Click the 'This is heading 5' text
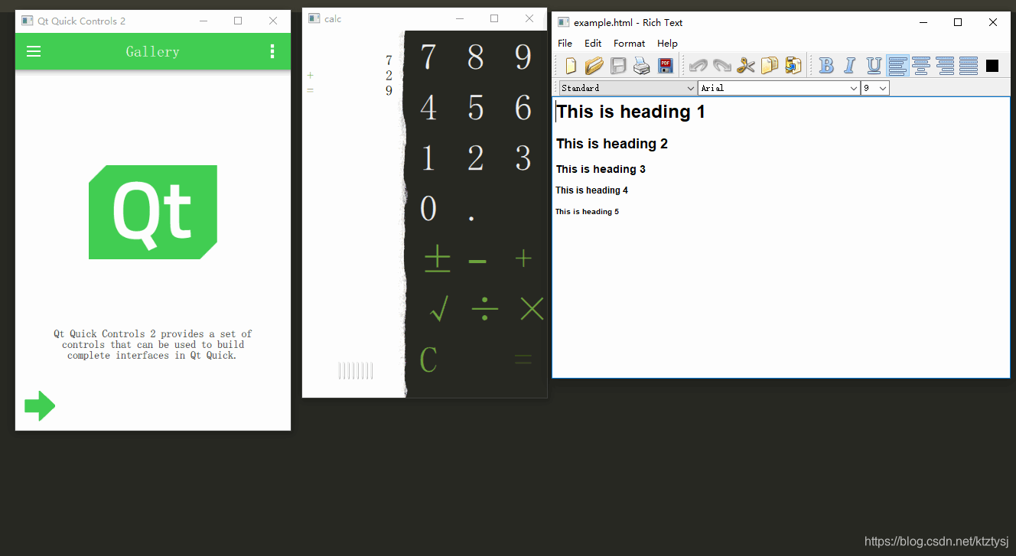 pyautogui.click(x=587, y=212)
